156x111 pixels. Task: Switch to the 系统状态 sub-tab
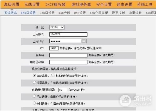click(x=10, y=13)
